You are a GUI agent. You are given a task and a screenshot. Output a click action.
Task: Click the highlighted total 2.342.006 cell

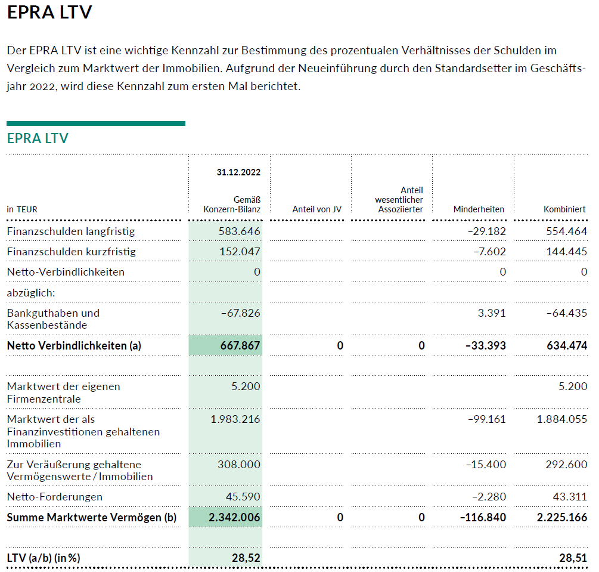(234, 518)
